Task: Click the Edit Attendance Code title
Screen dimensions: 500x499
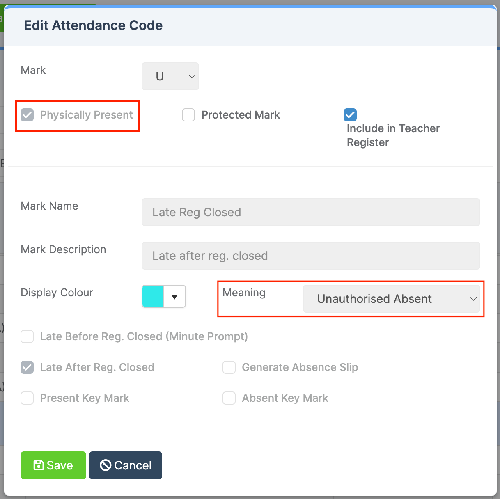Action: [x=93, y=25]
